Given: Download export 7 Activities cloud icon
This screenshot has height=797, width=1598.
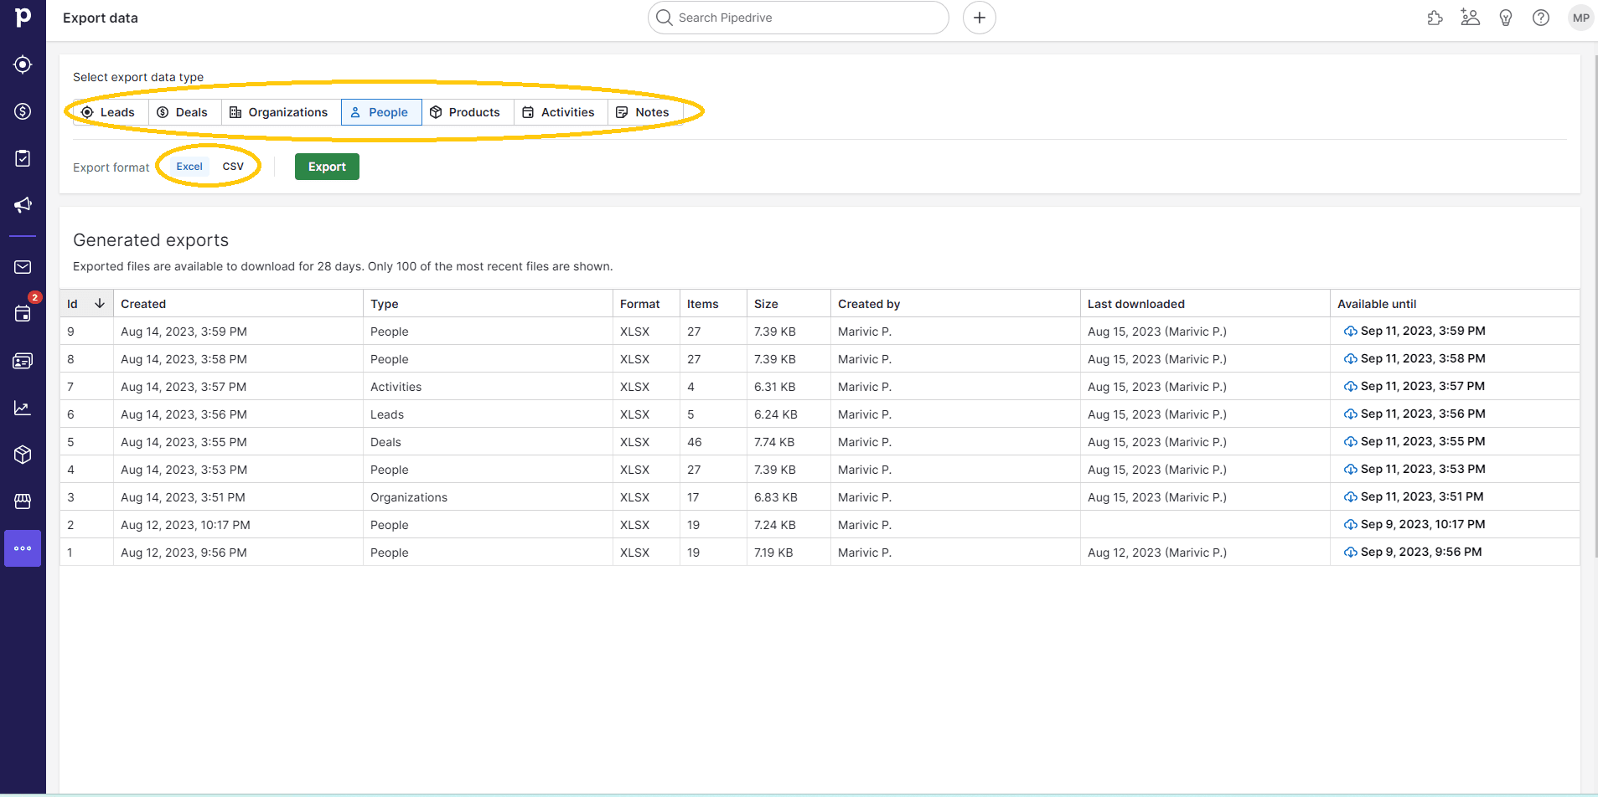Looking at the screenshot, I should point(1351,387).
